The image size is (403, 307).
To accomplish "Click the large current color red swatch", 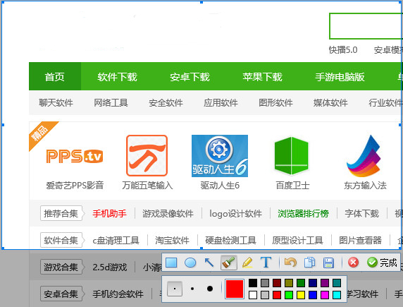I will 235,289.
